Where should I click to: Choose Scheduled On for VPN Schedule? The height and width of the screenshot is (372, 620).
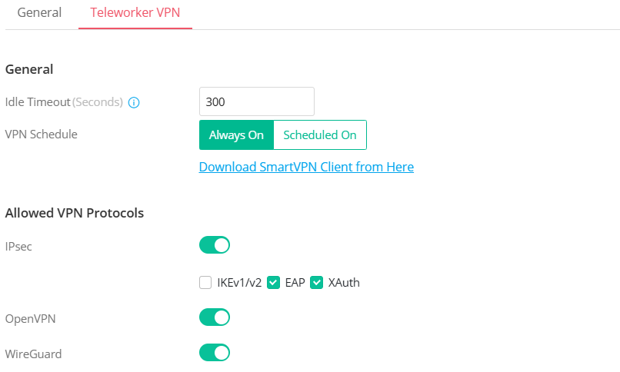320,135
